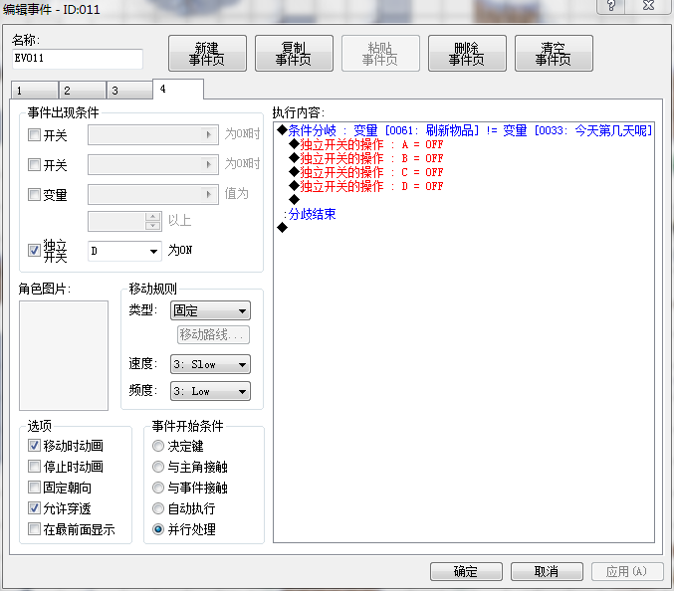Select the 条件分歧 变量 [0061: 刷新物品] command line

pos(464,130)
